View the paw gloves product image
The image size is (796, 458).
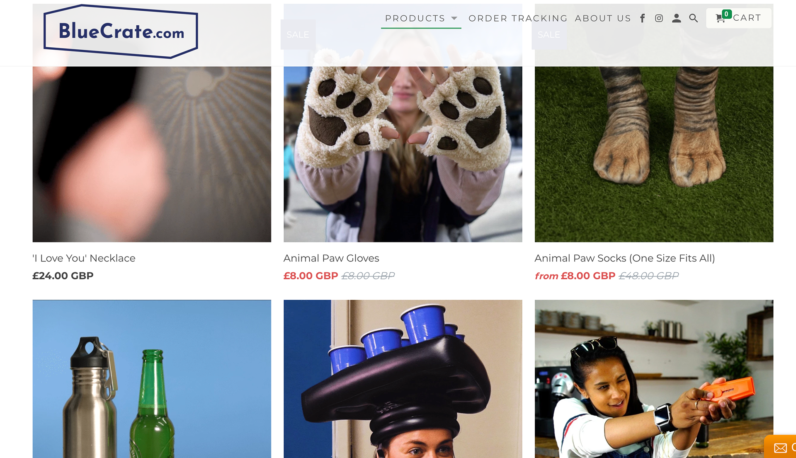pyautogui.click(x=403, y=123)
